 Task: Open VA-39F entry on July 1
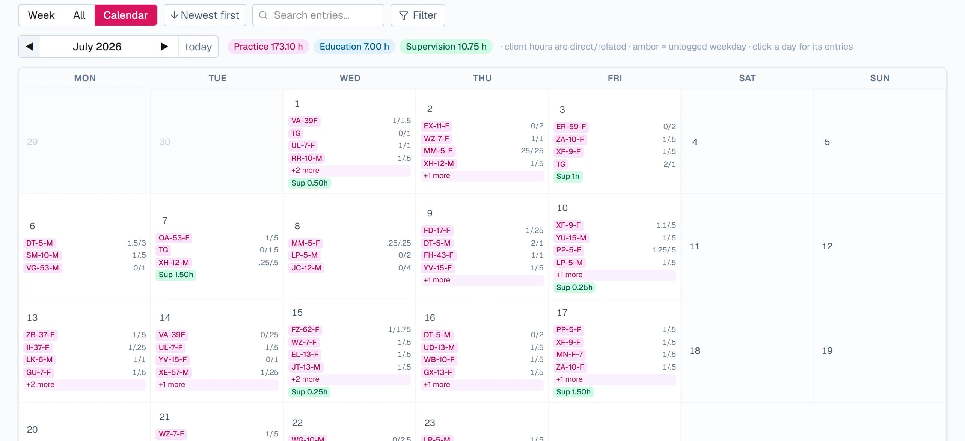[x=305, y=121]
